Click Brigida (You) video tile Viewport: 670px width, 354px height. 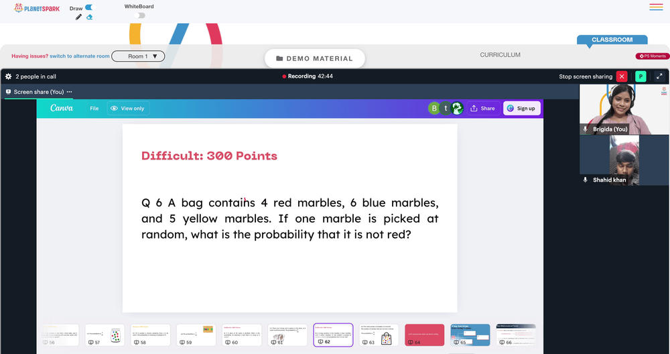point(624,109)
